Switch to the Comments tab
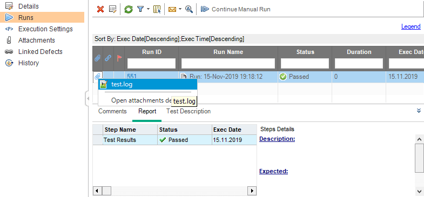424x197 pixels. click(112, 111)
